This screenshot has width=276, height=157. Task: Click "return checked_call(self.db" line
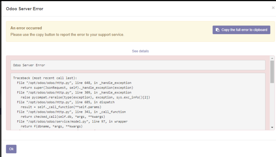coord(63,117)
